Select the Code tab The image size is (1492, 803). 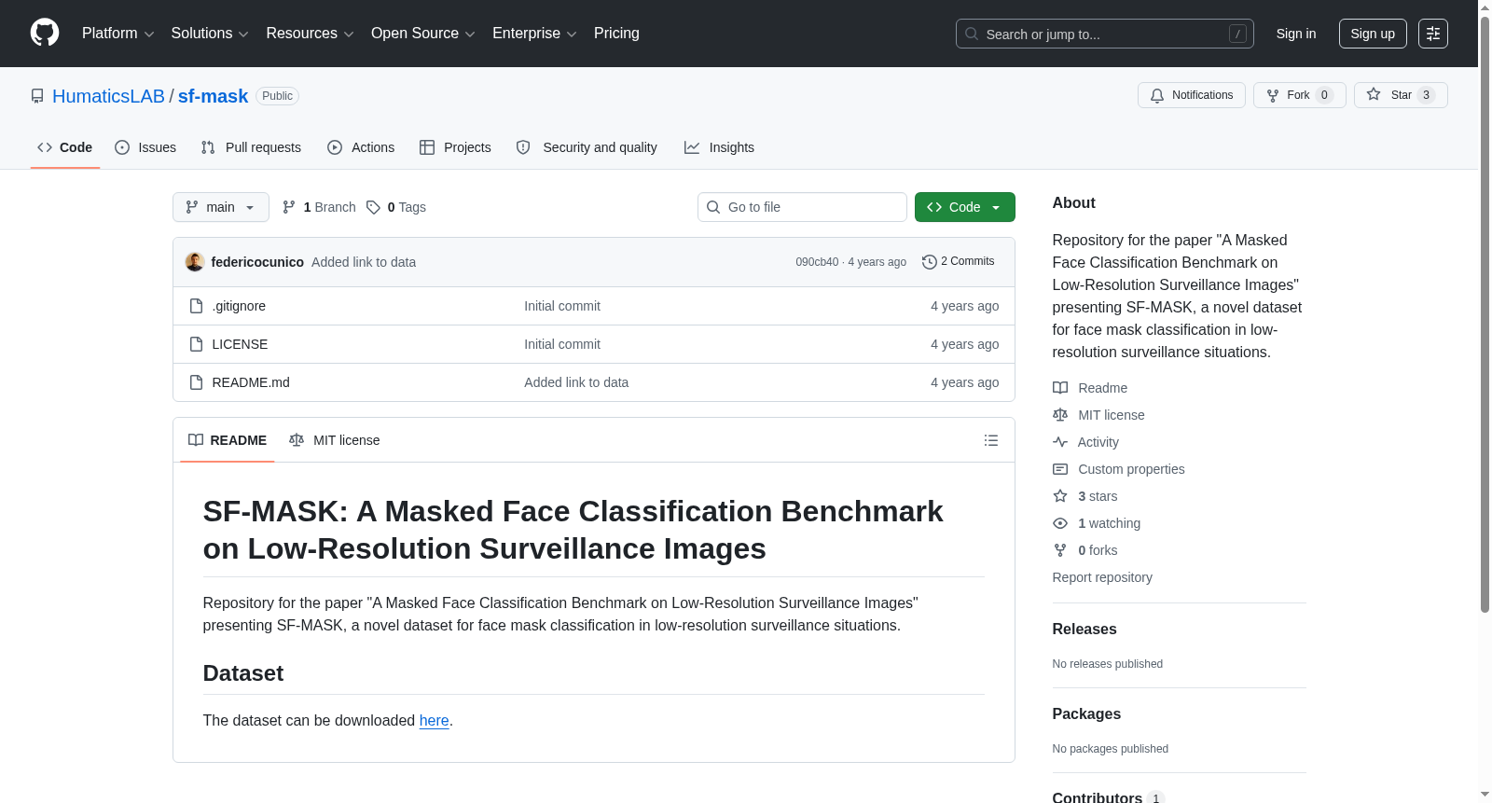(65, 147)
